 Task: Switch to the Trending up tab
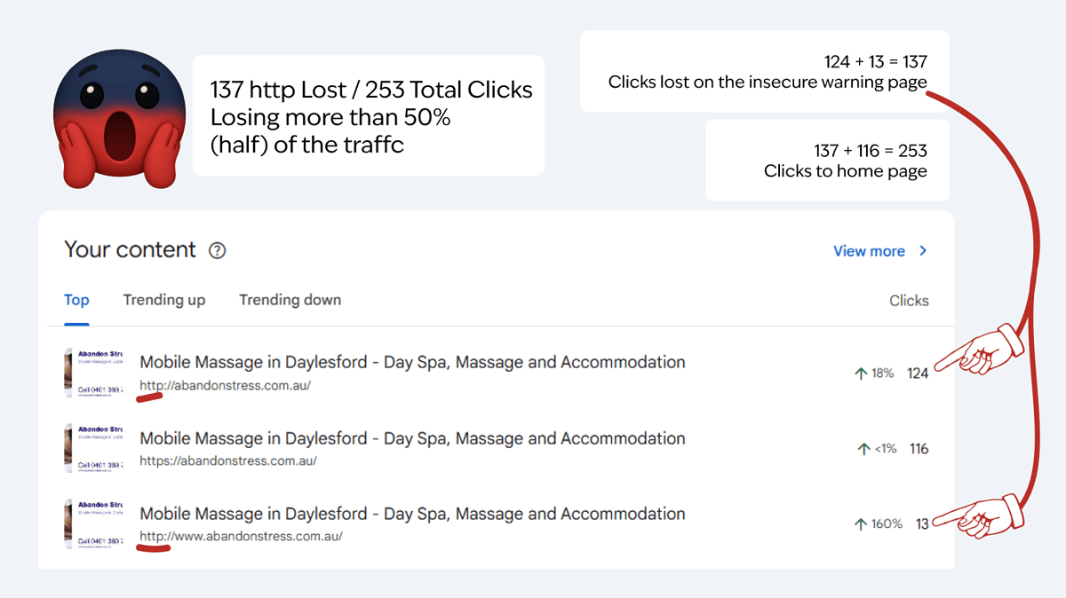(164, 300)
